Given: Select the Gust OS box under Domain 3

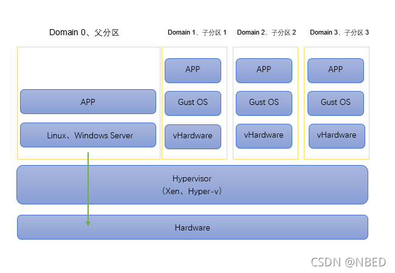Looking at the screenshot, I should click(336, 103).
